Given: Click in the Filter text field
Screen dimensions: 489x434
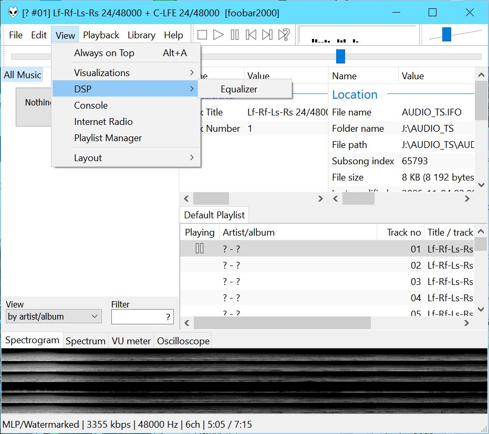Looking at the screenshot, I should tap(138, 317).
